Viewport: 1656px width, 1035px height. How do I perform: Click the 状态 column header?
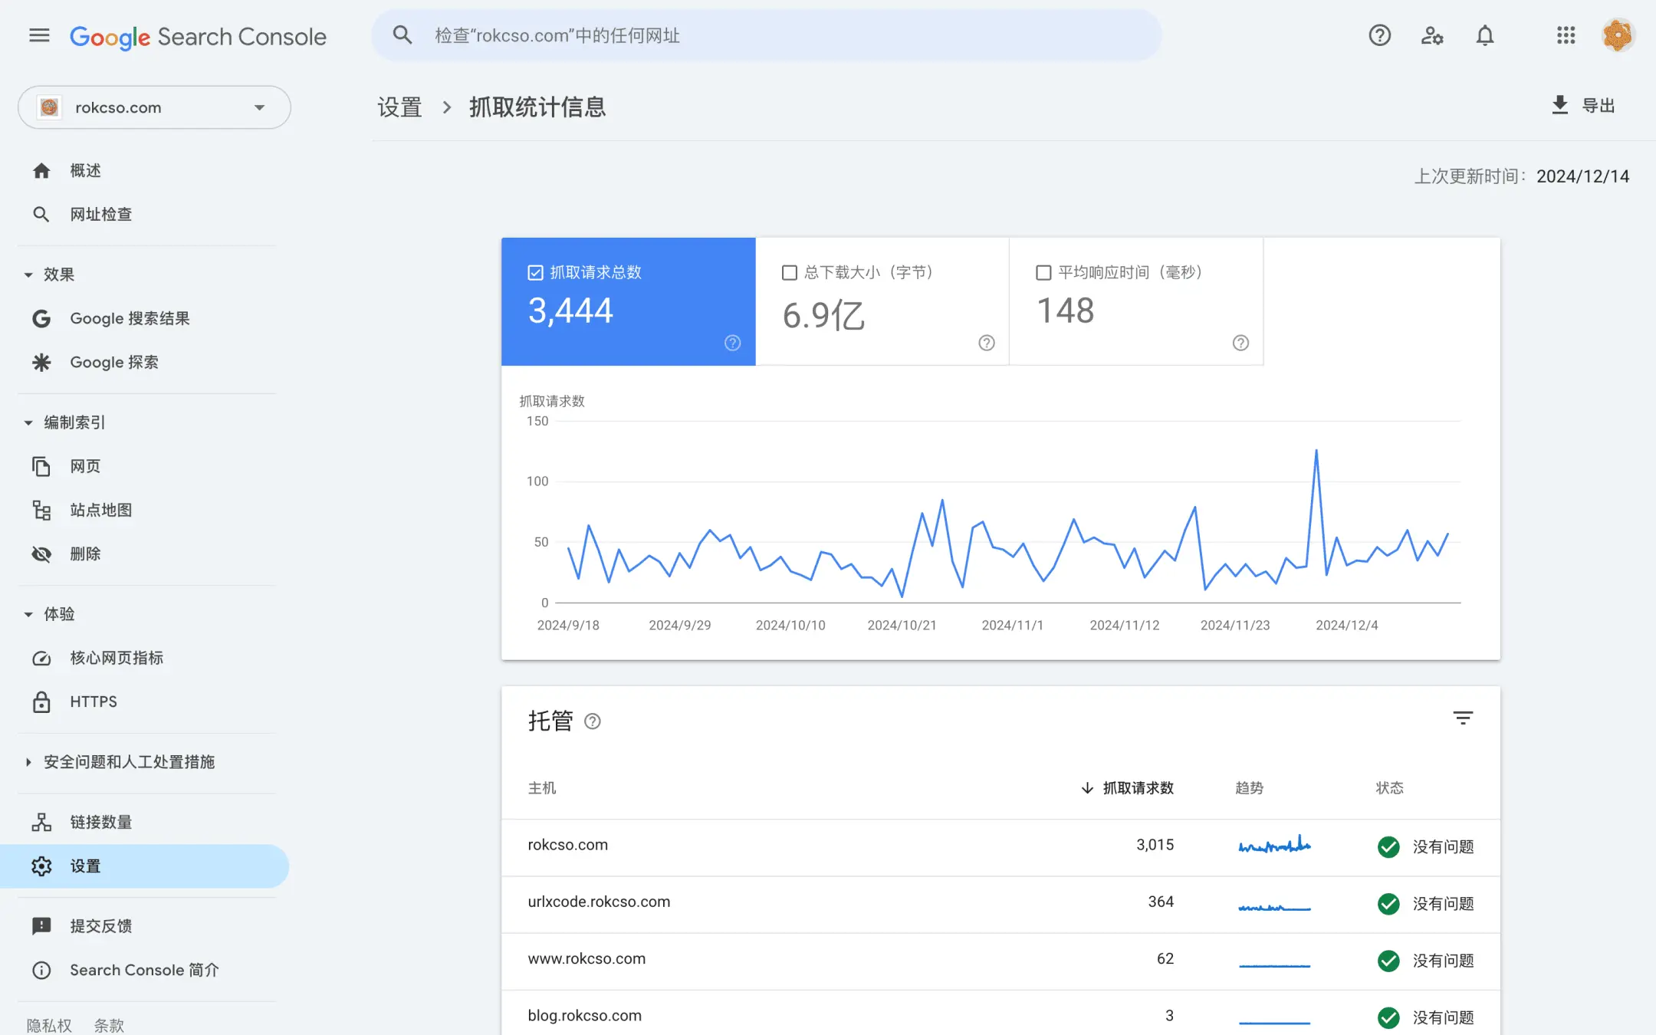click(1389, 788)
